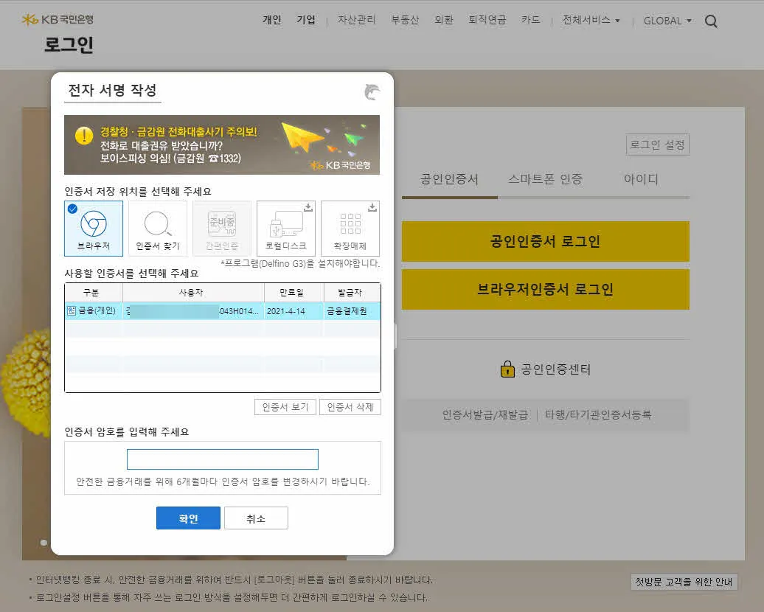Open the search magnifier in top navigation

pos(711,21)
